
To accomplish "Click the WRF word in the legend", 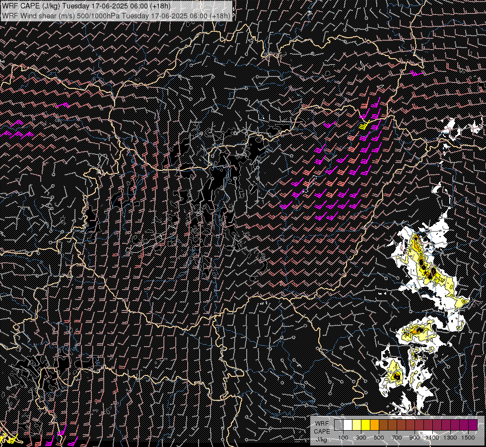I will (x=322, y=424).
